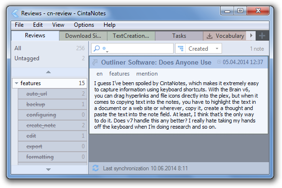Image resolution: width=282 pixels, height=188 pixels.
Task: Select the formatting tag
Action: tap(52, 157)
